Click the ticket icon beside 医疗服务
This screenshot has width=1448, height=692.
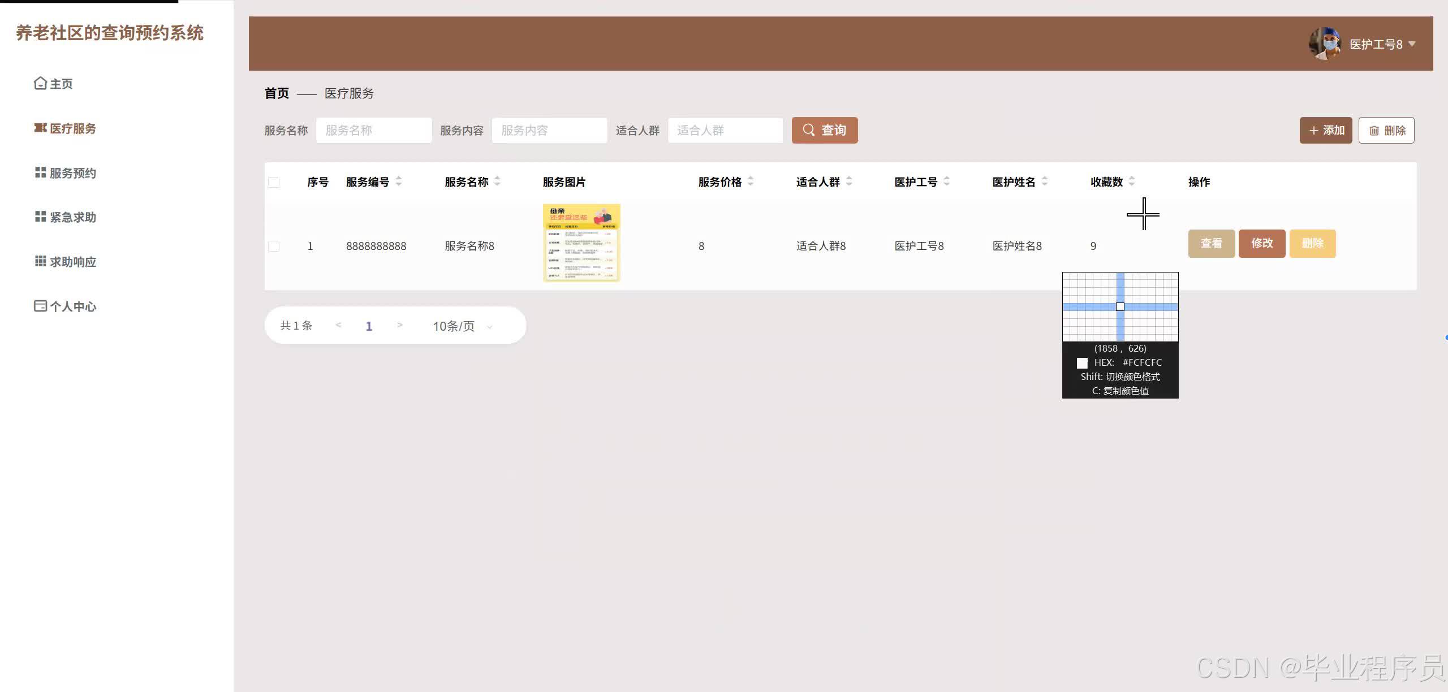click(40, 128)
